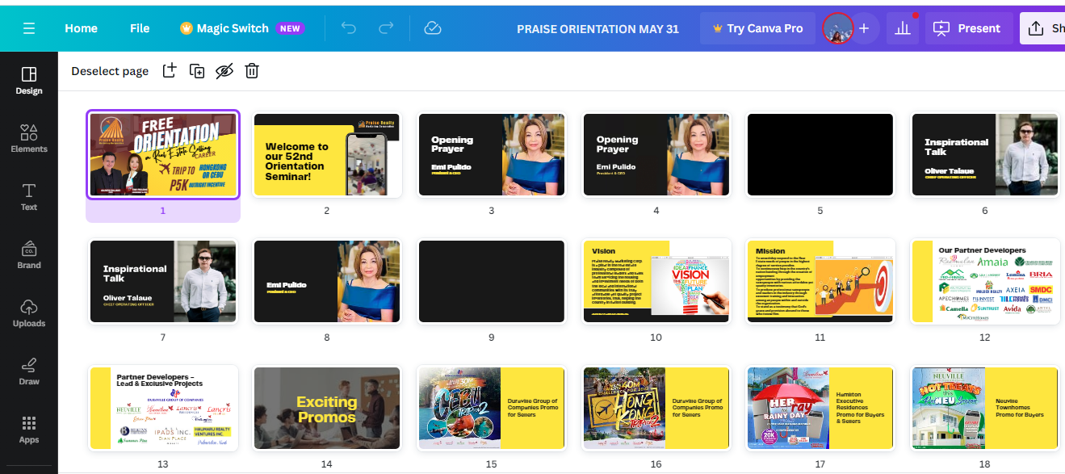Select page 12 Our Partner Developers thumbnail
Viewport: 1065px width, 474px height.
point(984,281)
